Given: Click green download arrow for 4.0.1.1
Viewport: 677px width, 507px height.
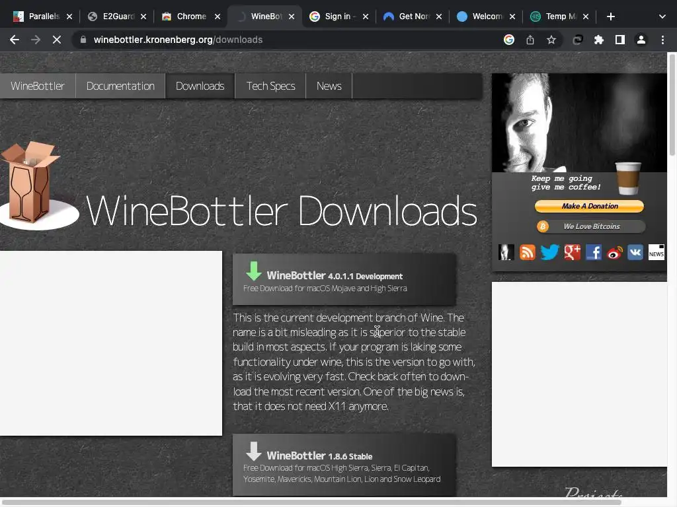Looking at the screenshot, I should click(x=253, y=271).
